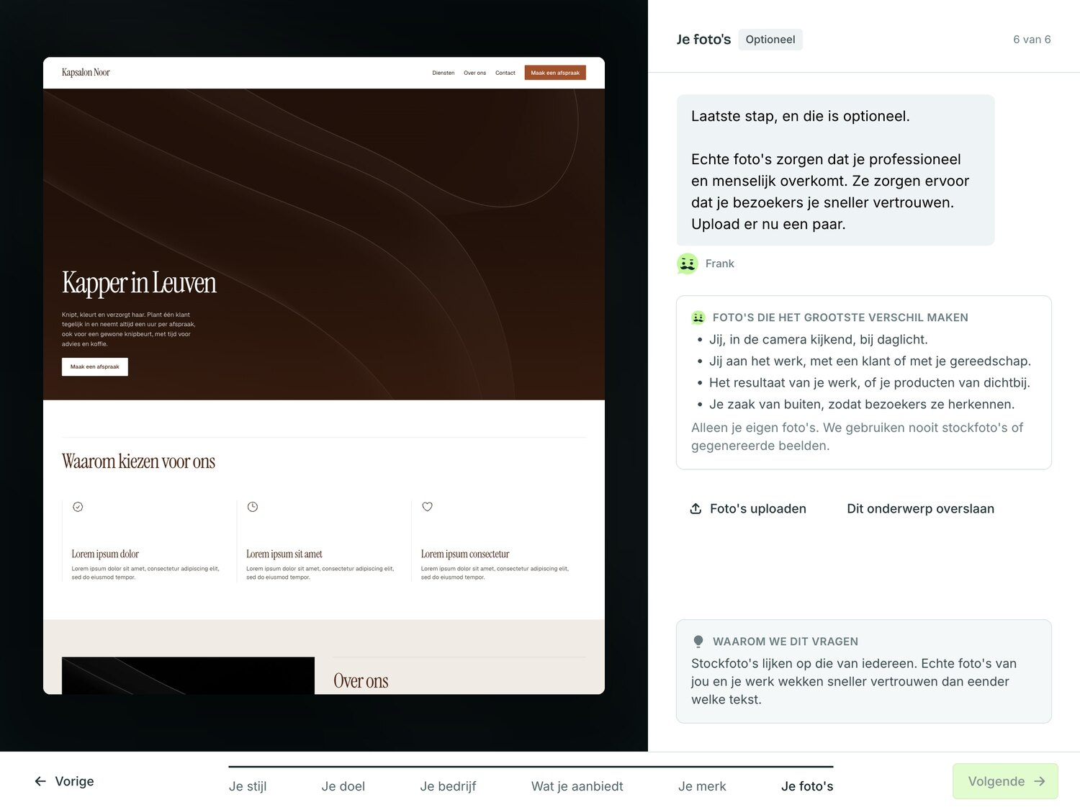Click the orange Maak een afspraak header button

(x=555, y=73)
